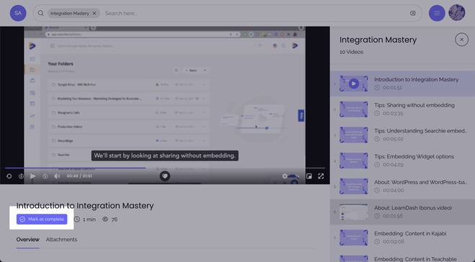
Task: Click the Integration Mastery panel heading
Action: point(378,40)
